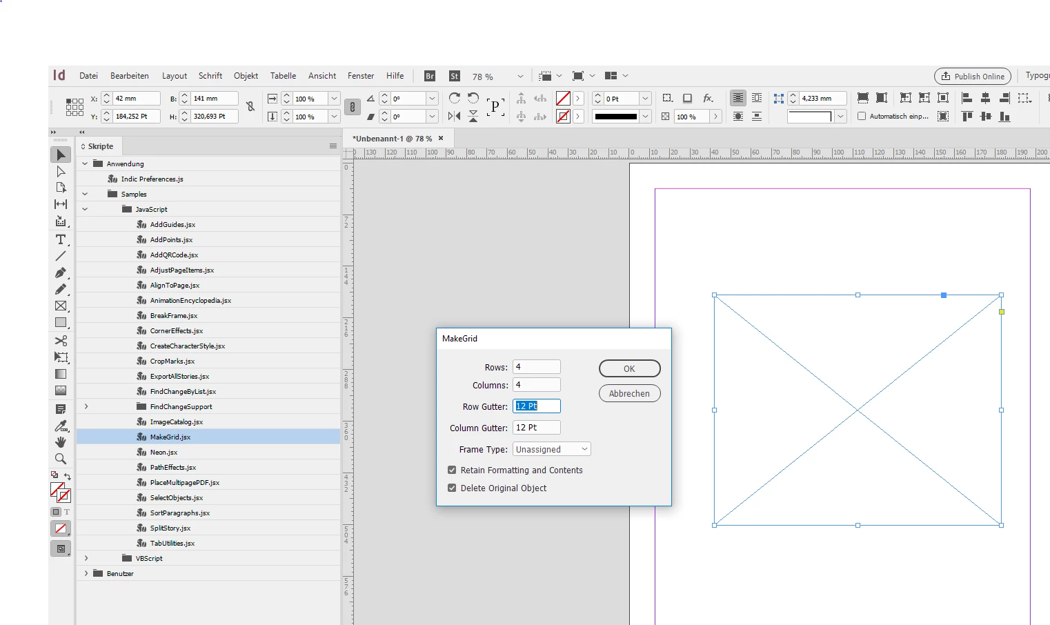The image size is (1050, 625).
Task: Toggle constrain proportions for scaling chain
Action: coord(353,107)
